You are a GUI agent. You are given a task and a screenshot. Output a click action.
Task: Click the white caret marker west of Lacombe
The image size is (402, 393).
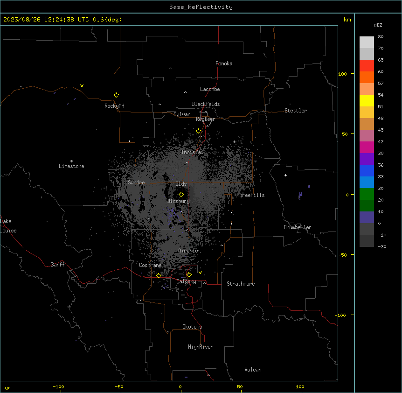pyautogui.click(x=185, y=92)
